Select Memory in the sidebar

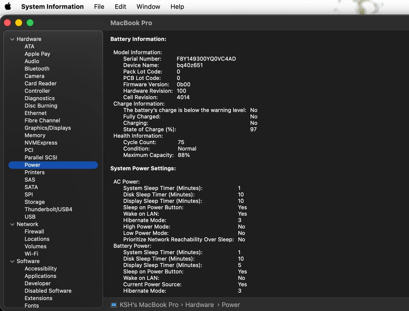click(35, 135)
